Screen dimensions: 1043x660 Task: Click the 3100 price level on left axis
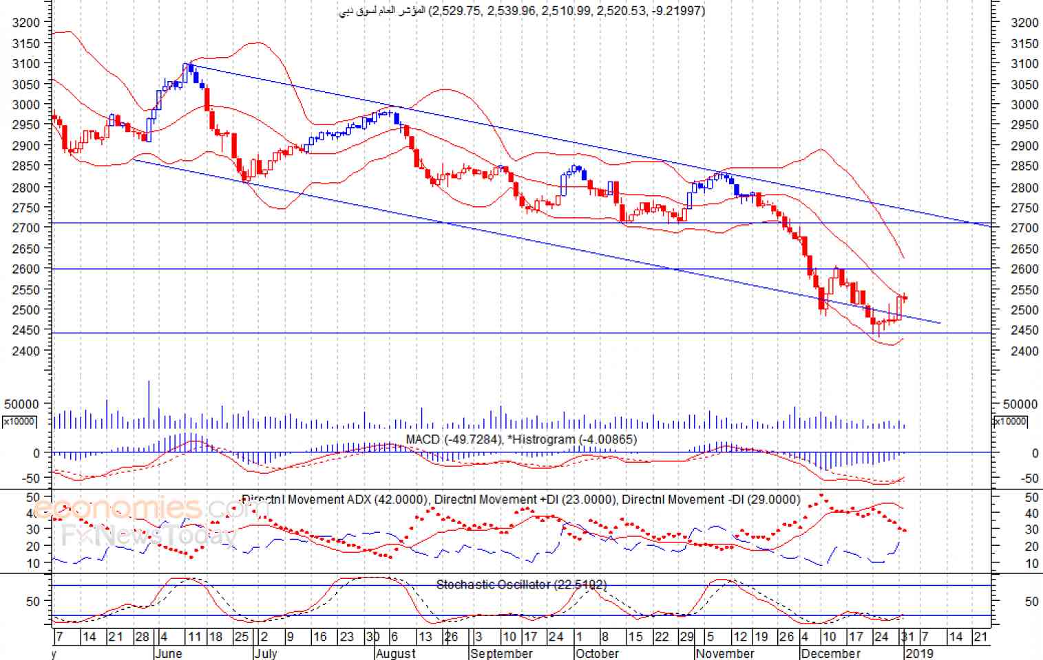pyautogui.click(x=26, y=63)
